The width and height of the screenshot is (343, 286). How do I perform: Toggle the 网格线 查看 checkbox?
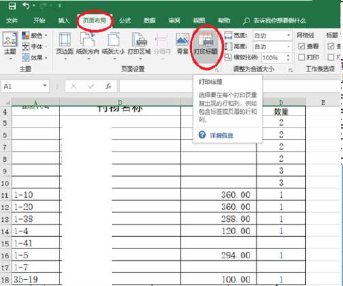pyautogui.click(x=301, y=46)
